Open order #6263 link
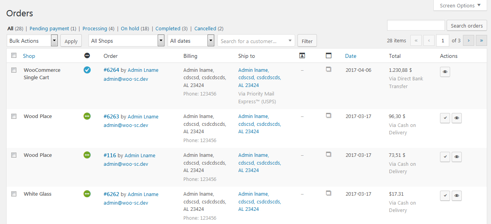The height and width of the screenshot is (224, 491). click(x=111, y=116)
